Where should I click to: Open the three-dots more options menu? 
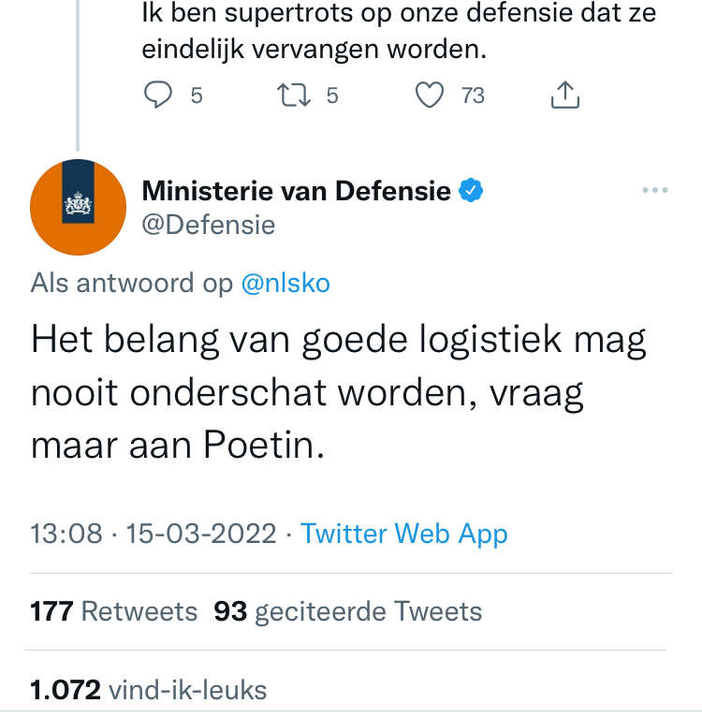click(x=655, y=191)
